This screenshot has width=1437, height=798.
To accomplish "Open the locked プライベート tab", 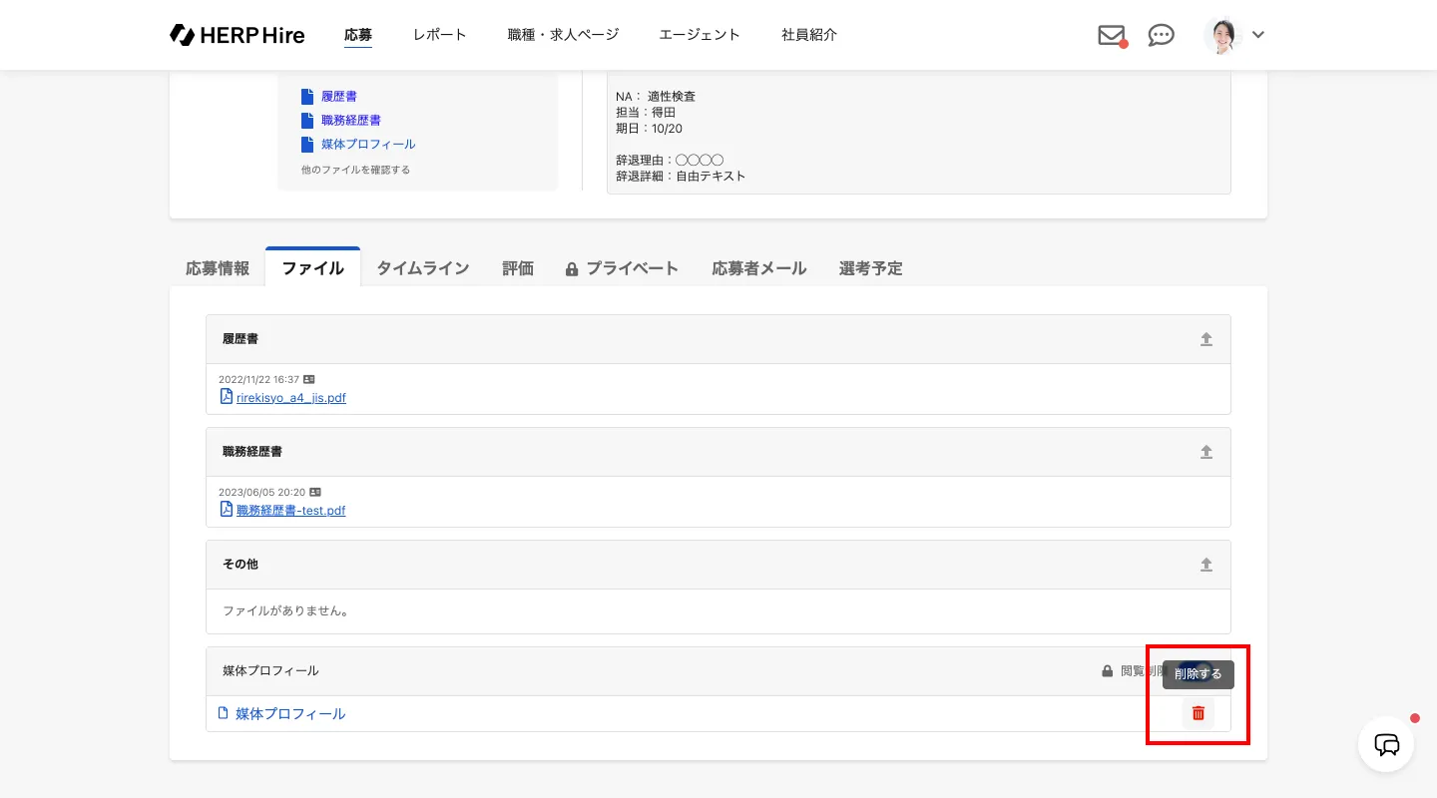I will coord(623,268).
